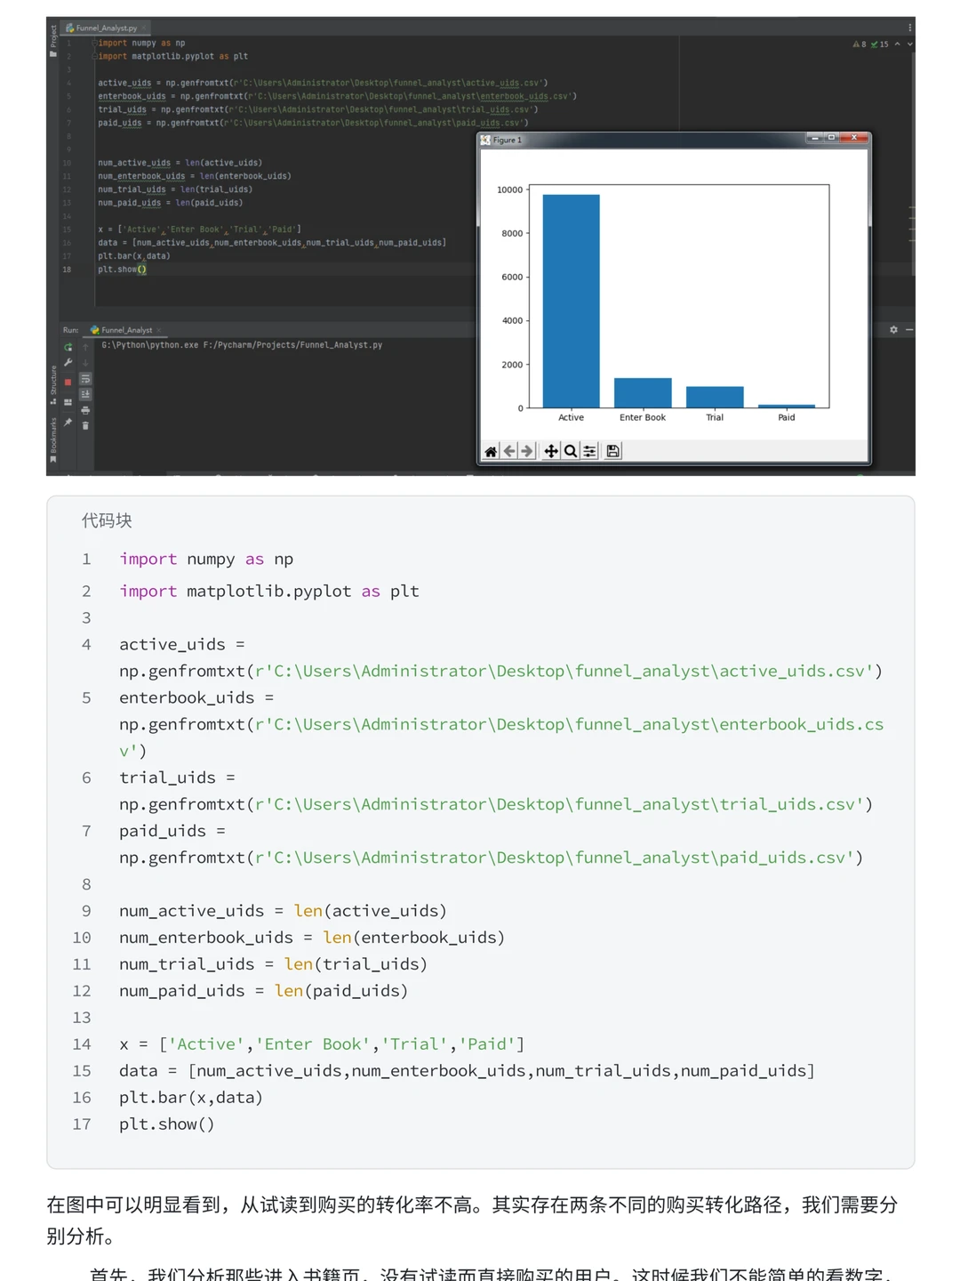Click the Trial bar in the chart
Viewport: 960px width, 1281px height.
point(715,398)
